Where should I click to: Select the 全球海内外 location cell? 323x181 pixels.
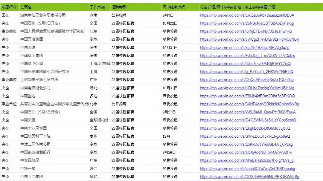click(x=100, y=120)
